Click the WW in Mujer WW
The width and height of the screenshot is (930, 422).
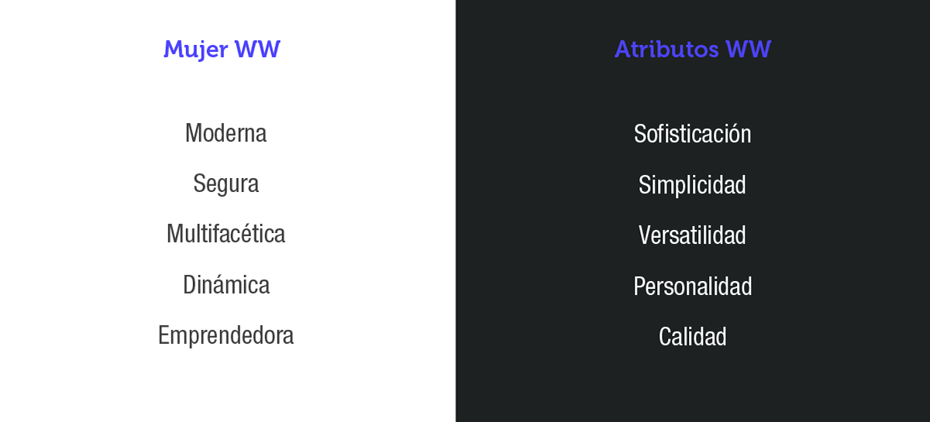[257, 50]
